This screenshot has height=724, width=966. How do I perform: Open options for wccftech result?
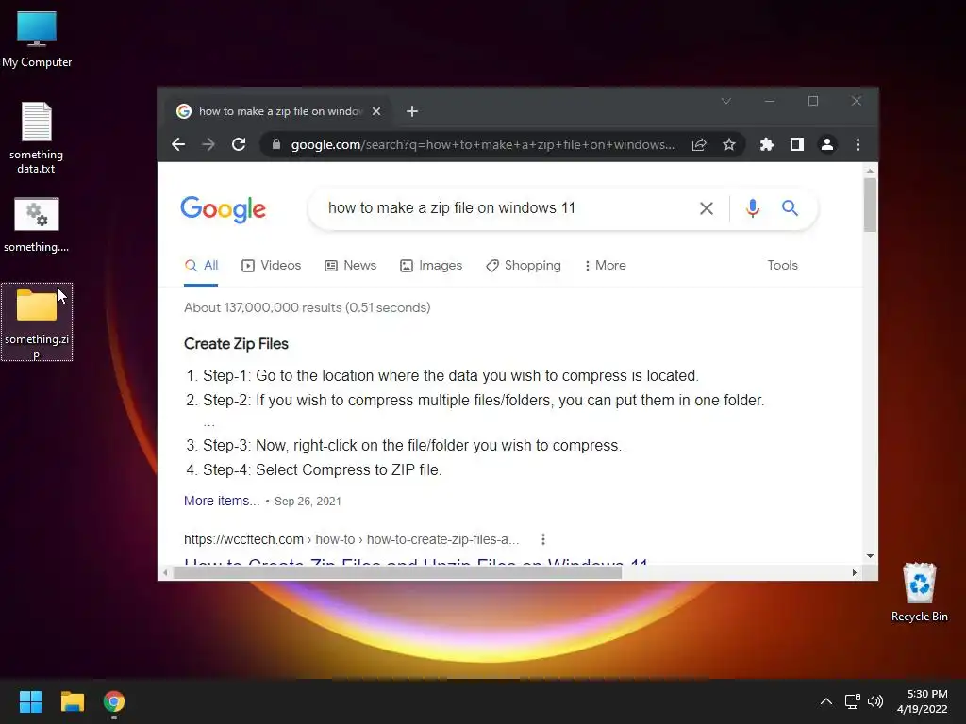[x=542, y=539]
